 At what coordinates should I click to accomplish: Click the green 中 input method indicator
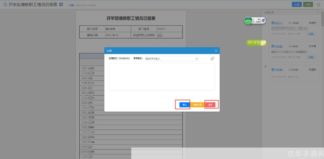(250, 43)
